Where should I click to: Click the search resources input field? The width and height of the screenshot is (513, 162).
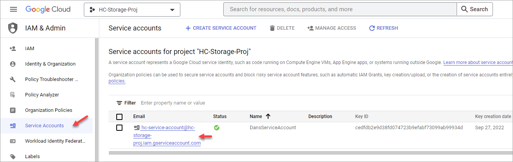(340, 9)
